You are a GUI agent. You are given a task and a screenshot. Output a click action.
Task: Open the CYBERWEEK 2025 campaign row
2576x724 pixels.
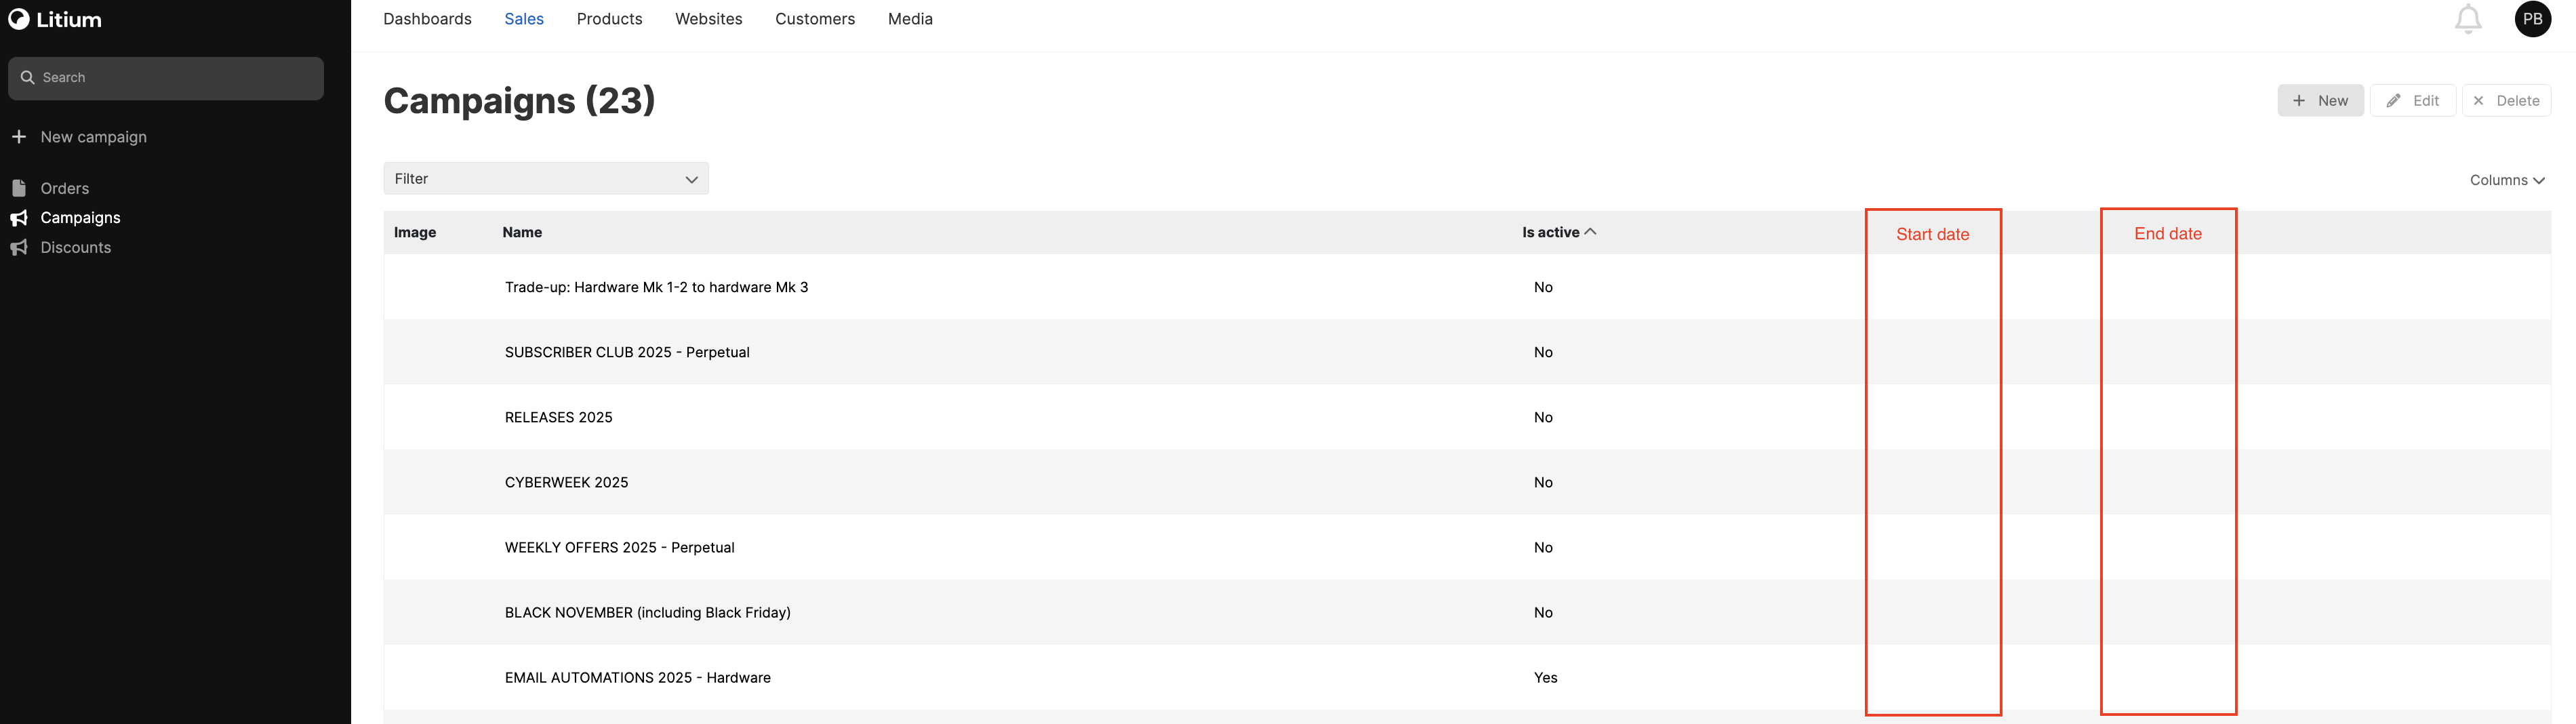click(566, 483)
